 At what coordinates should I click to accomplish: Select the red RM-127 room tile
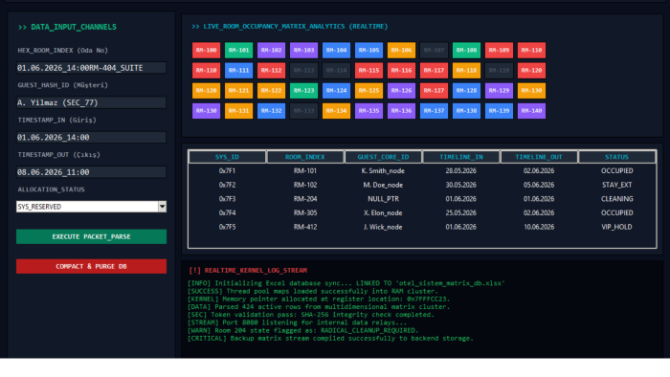[x=434, y=91]
